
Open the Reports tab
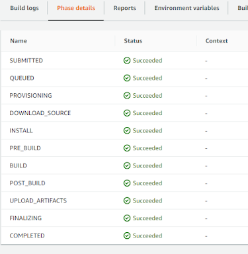click(124, 8)
